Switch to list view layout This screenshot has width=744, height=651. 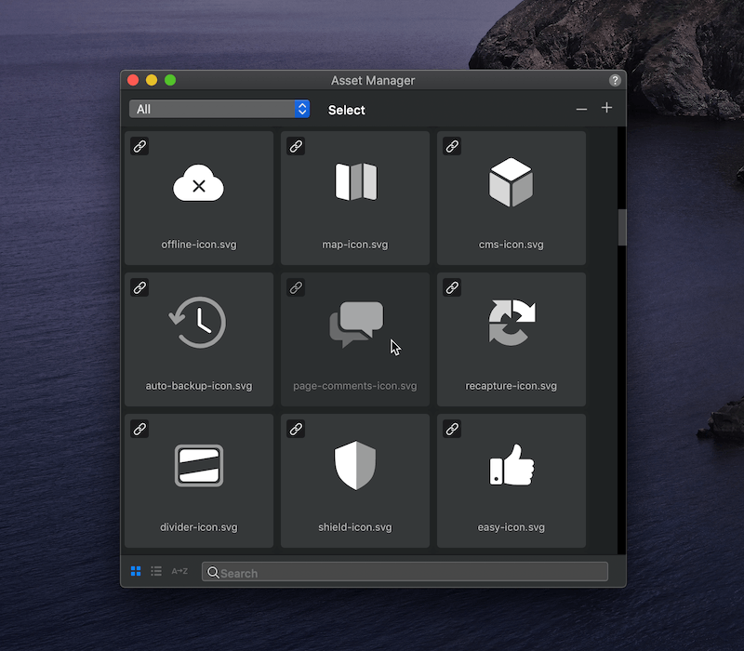pyautogui.click(x=156, y=571)
